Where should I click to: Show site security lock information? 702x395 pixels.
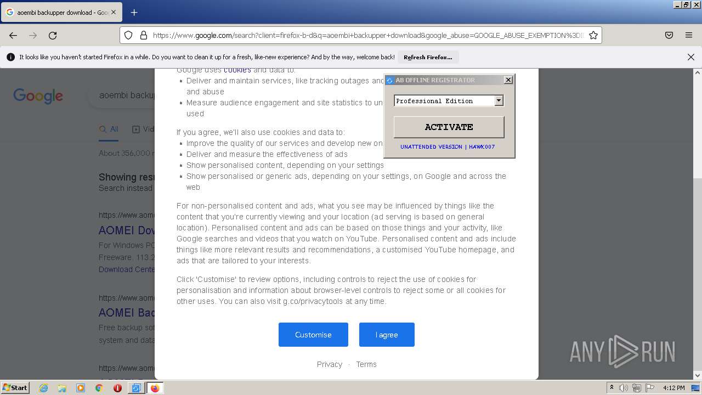click(x=144, y=35)
